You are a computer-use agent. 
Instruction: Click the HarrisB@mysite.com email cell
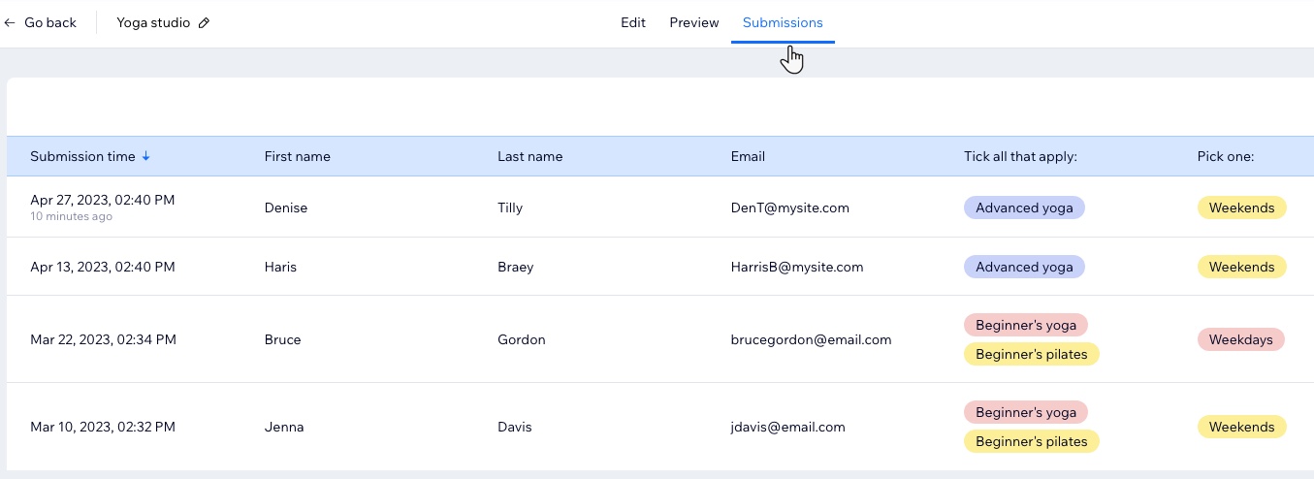797,267
